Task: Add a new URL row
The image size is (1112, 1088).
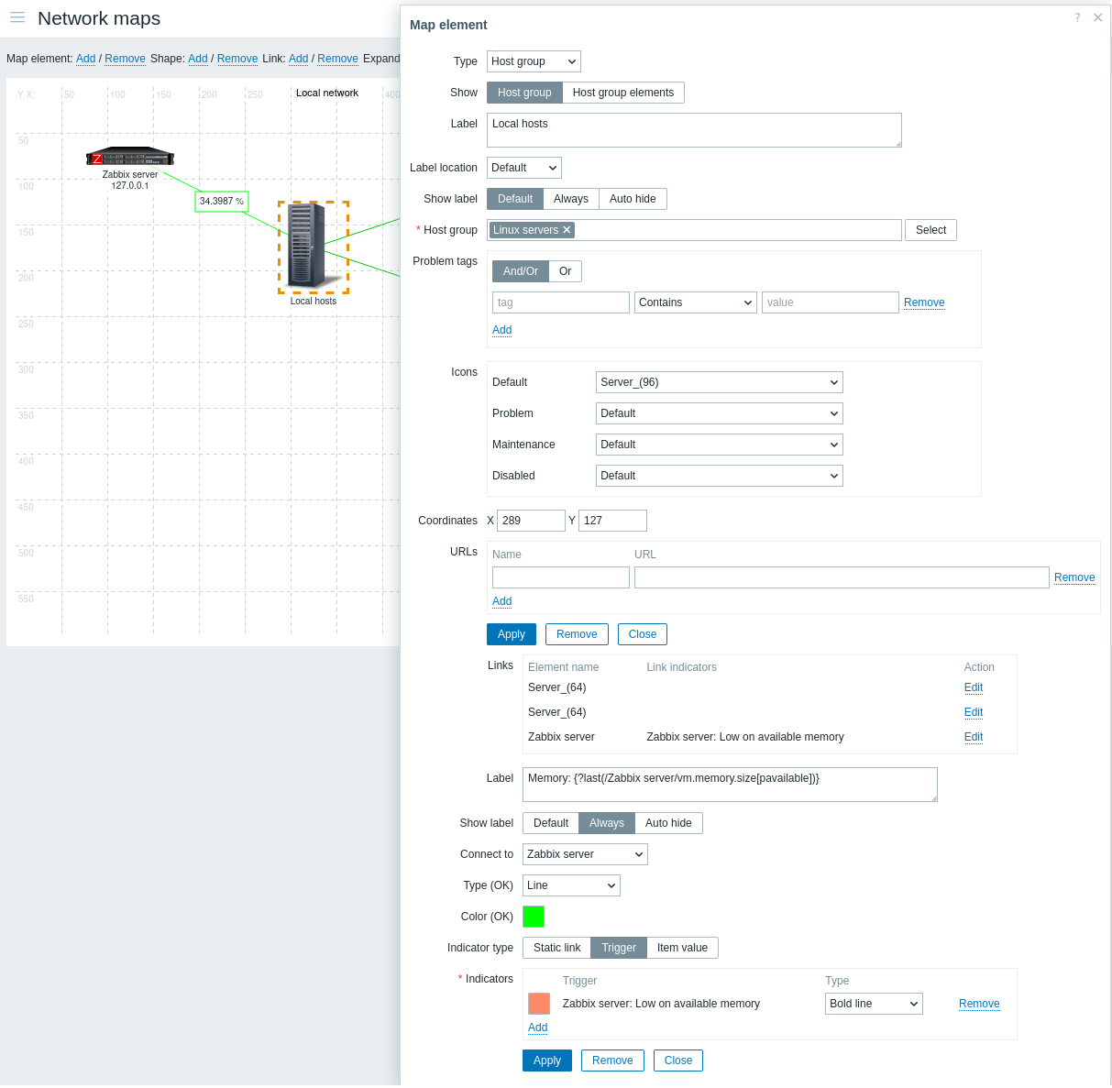Action: click(x=502, y=601)
